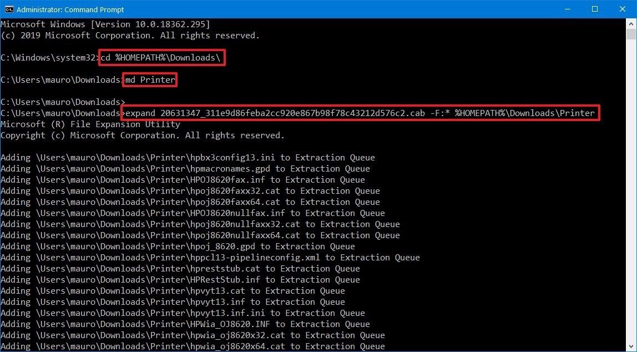The image size is (637, 352).
Task: Click the 'md Printer' command text
Action: click(150, 79)
